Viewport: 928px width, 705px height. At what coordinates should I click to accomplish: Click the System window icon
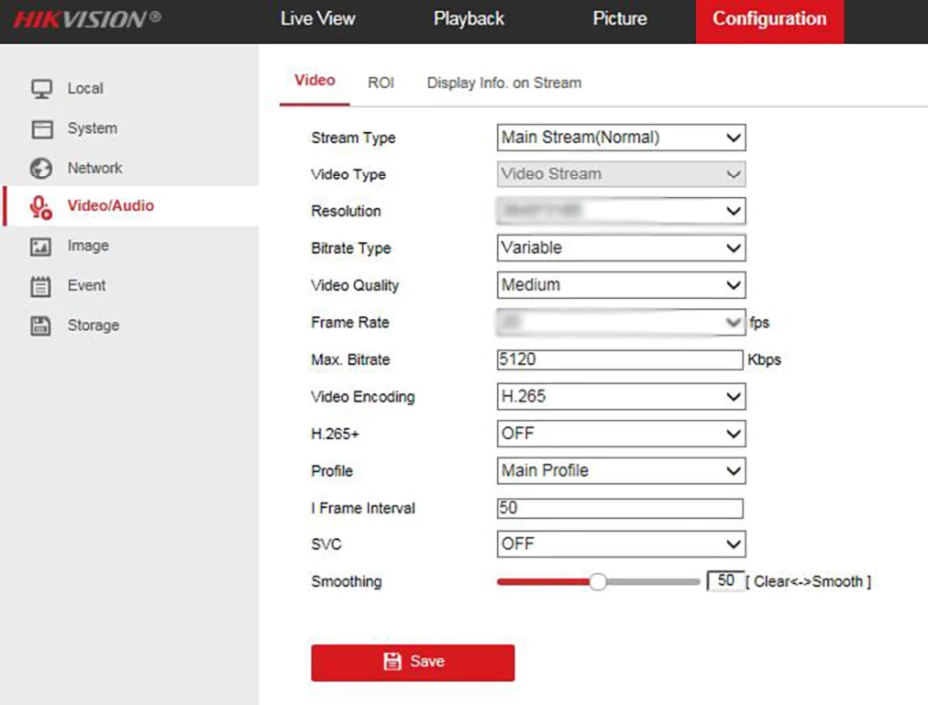pyautogui.click(x=42, y=129)
